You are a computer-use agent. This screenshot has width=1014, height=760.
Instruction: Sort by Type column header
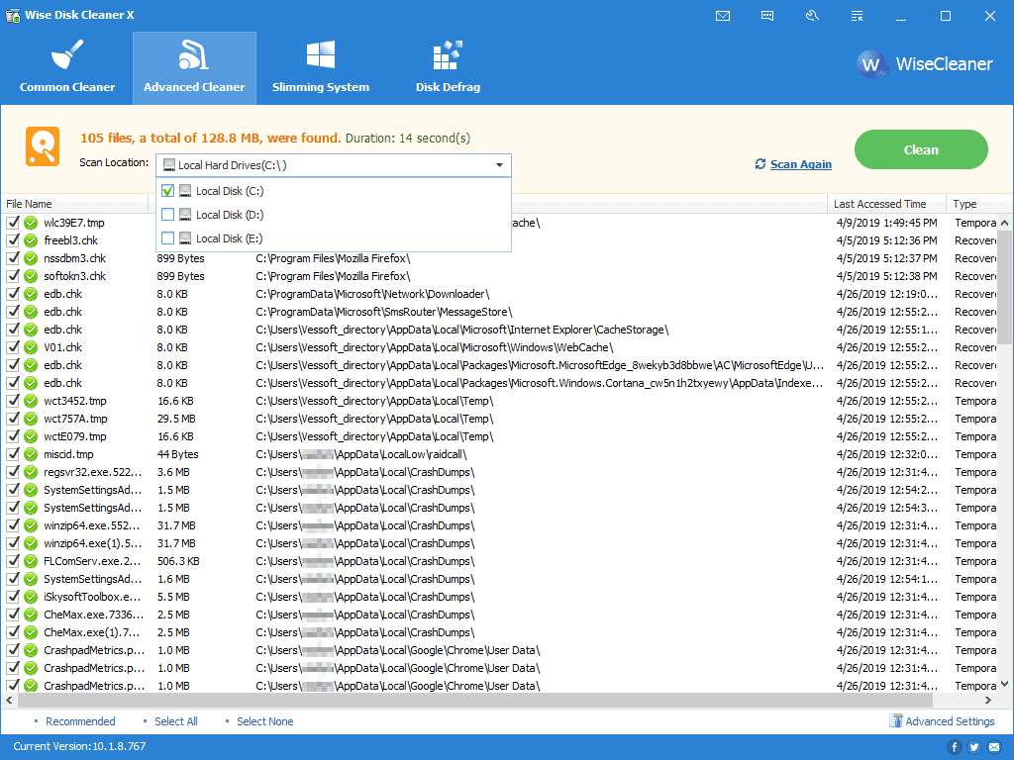click(x=979, y=204)
